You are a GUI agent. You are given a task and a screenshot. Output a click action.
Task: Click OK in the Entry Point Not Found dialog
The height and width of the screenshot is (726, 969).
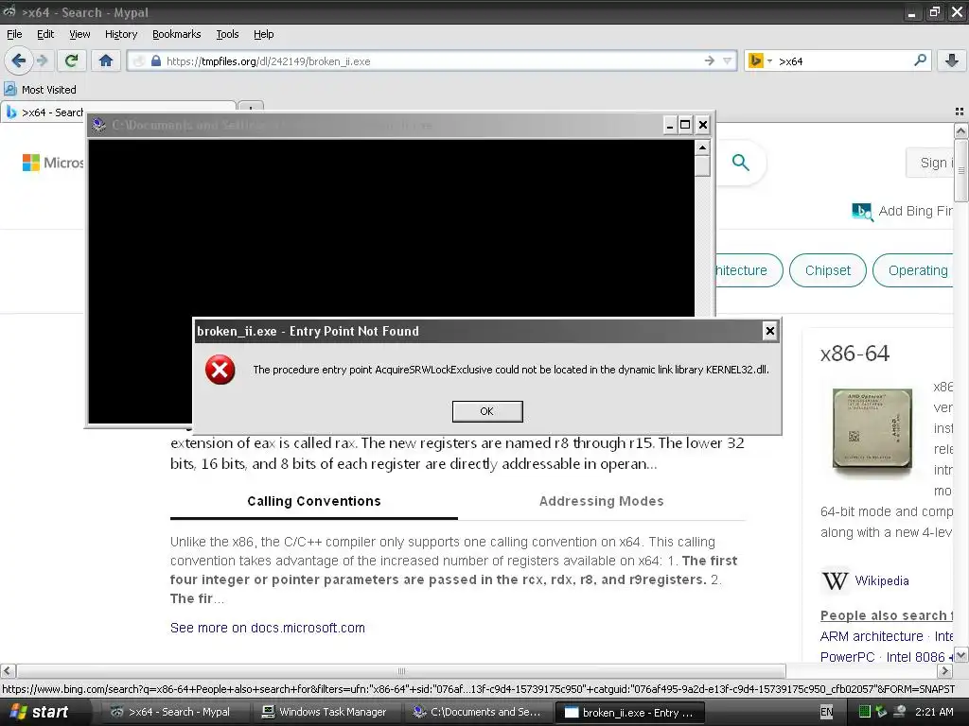[487, 411]
